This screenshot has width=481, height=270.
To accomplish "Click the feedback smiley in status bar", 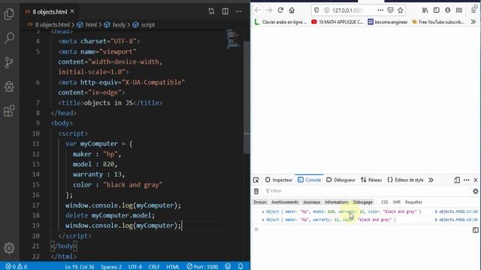I will click(228, 267).
